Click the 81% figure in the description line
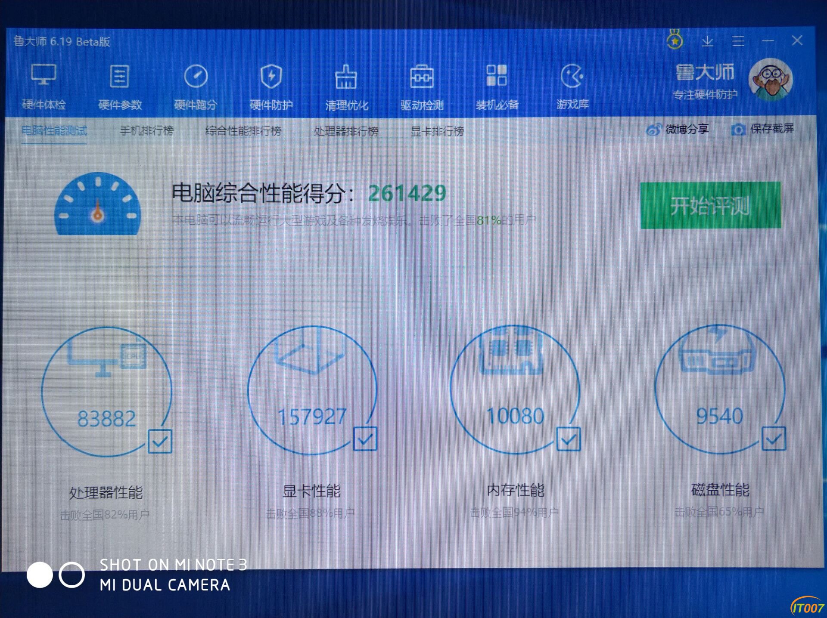Image resolution: width=827 pixels, height=618 pixels. (489, 220)
